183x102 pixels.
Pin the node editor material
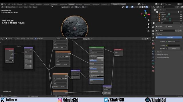(92, 39)
